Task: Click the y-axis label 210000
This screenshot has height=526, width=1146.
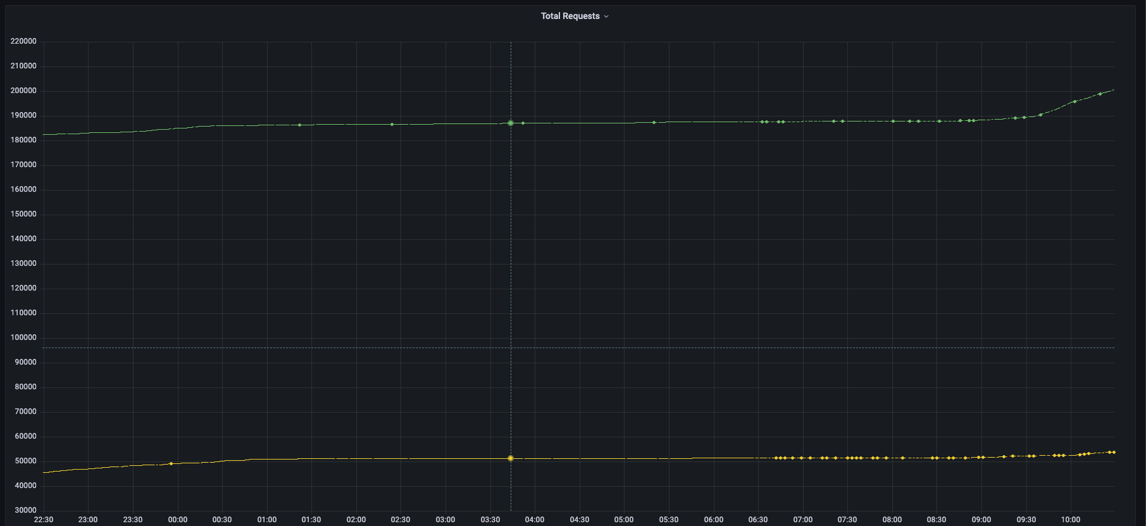Action: [x=23, y=66]
